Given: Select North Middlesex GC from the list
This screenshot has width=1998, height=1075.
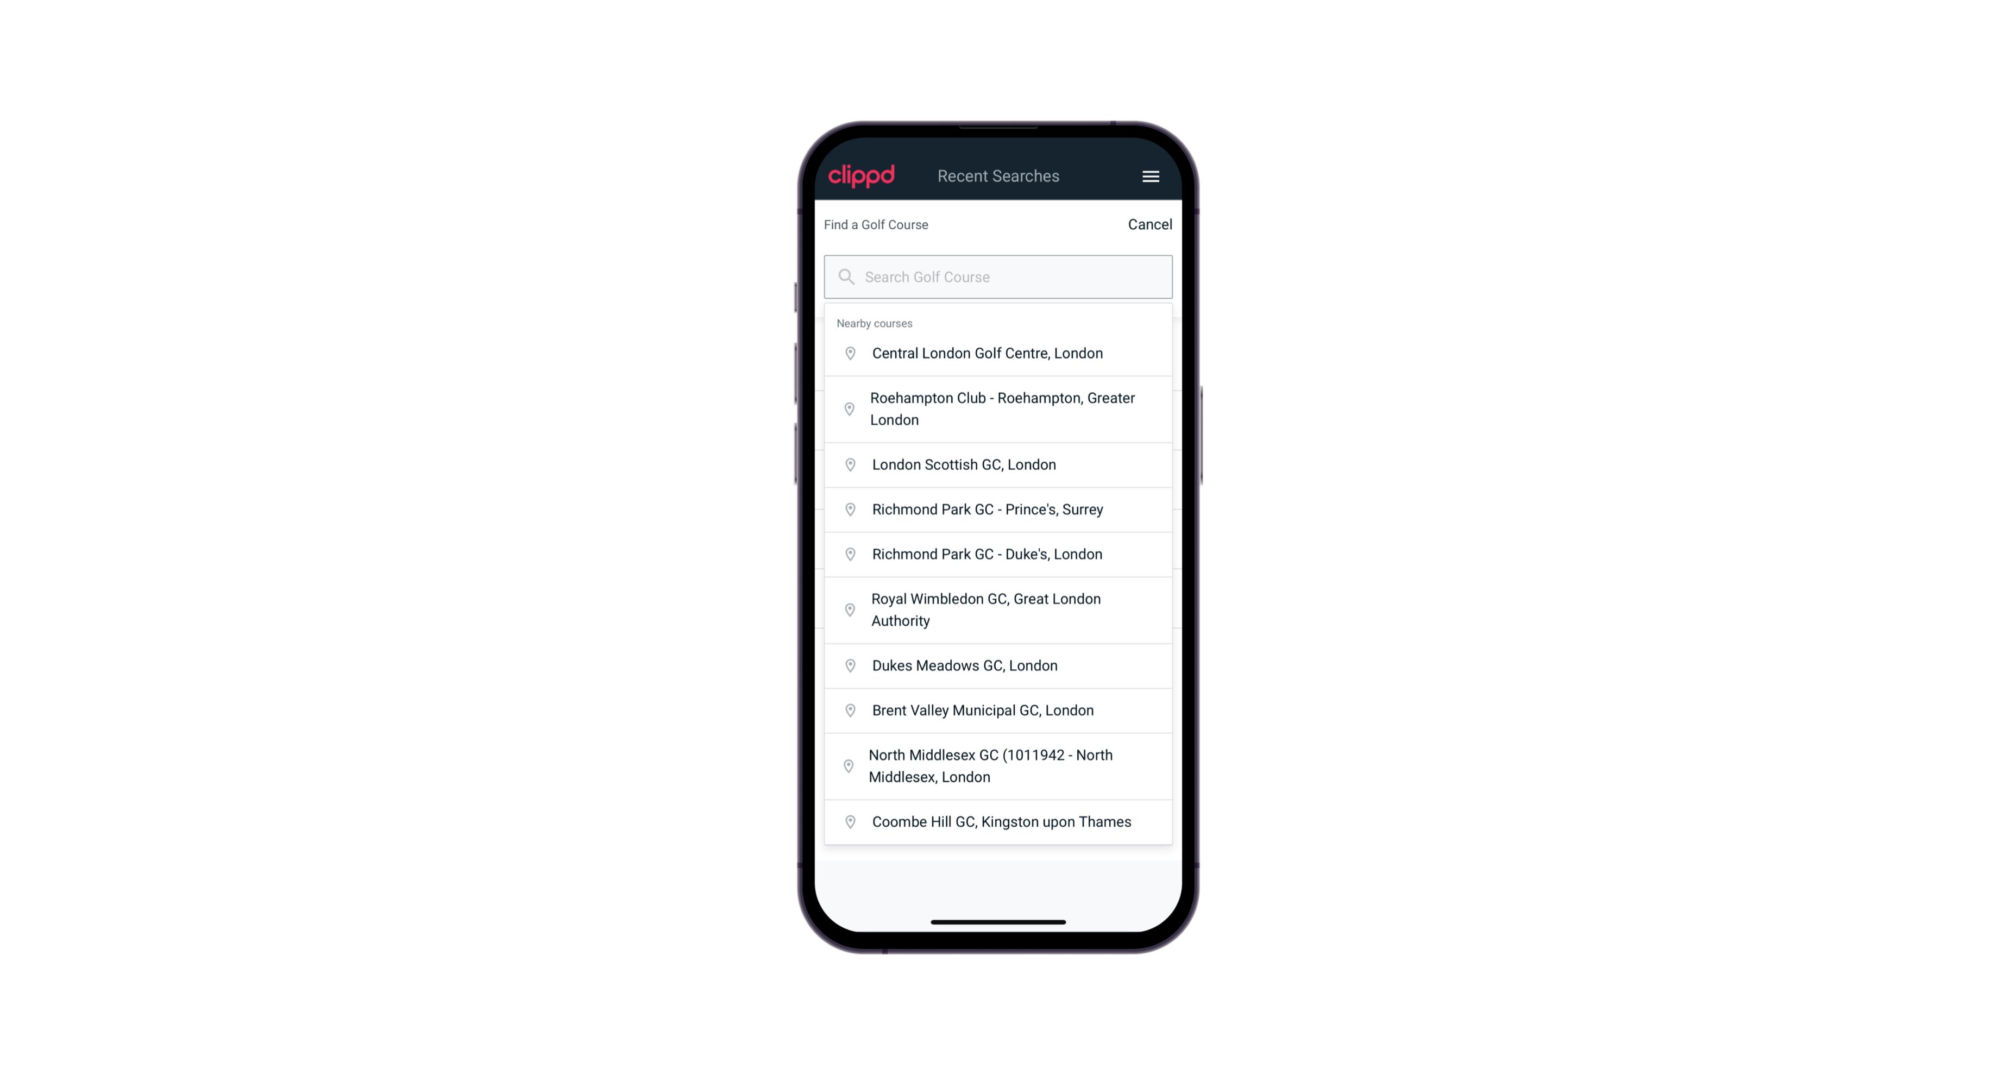Looking at the screenshot, I should [x=998, y=765].
